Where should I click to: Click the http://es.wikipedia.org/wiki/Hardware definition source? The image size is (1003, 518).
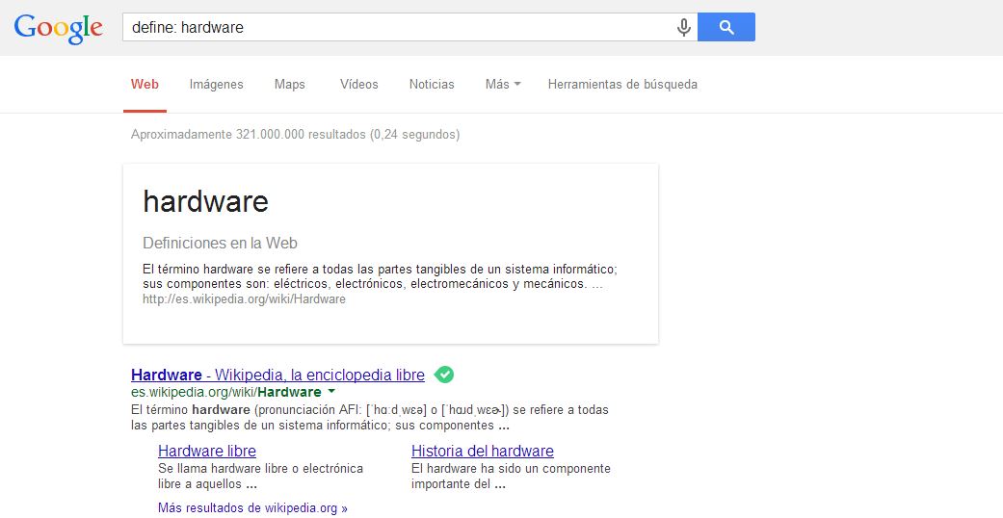244,299
